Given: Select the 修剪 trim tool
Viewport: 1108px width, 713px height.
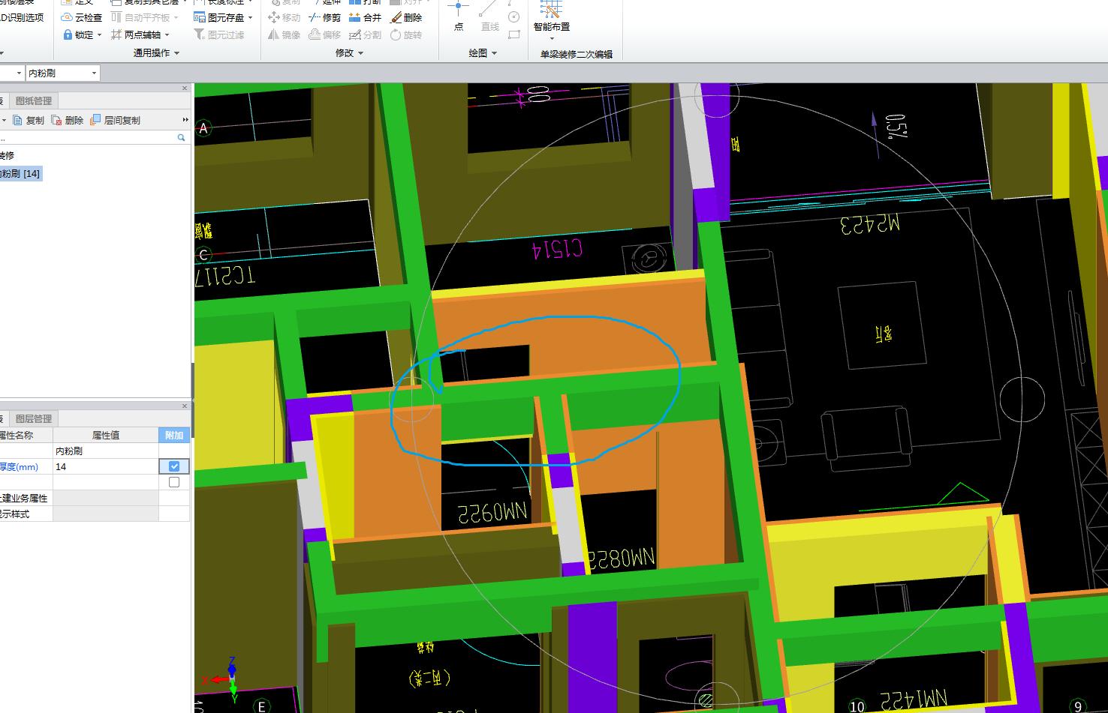Looking at the screenshot, I should point(324,17).
